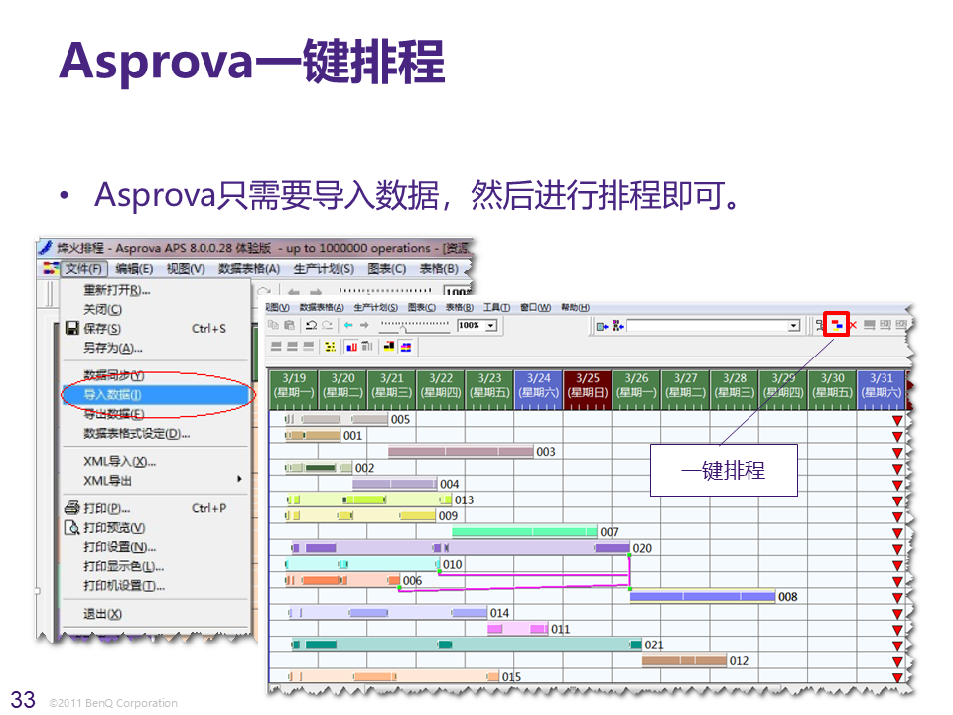This screenshot has height=715, width=953.
Task: Select 数据表格式设定(D)... entry
Action: point(137,434)
